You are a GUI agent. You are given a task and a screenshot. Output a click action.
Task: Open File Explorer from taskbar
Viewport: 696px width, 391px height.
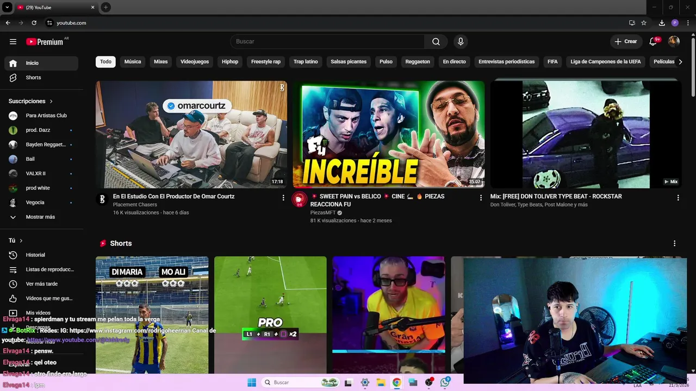click(x=381, y=382)
